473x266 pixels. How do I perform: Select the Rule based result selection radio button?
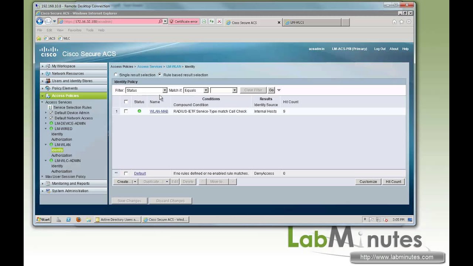click(160, 75)
